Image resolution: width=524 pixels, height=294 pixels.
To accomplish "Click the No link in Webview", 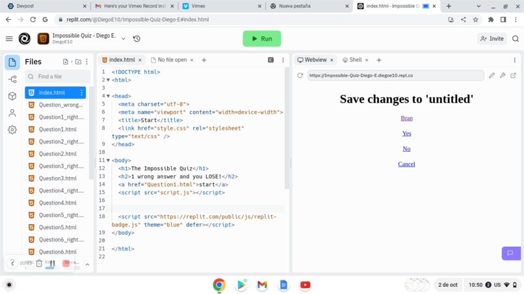I will pyautogui.click(x=406, y=149).
